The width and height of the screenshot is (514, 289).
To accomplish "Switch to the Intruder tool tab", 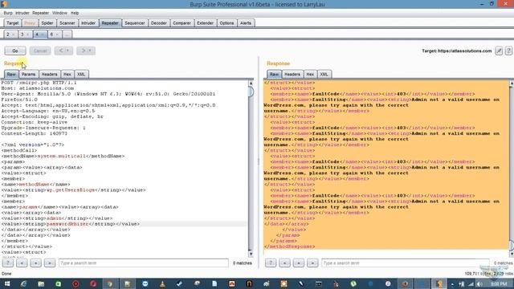I will (x=88, y=23).
